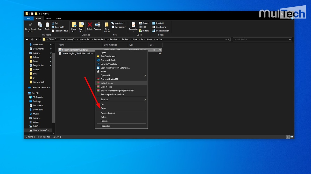
Task: Click the Paste icon in Clipboard group
Action: click(47, 25)
